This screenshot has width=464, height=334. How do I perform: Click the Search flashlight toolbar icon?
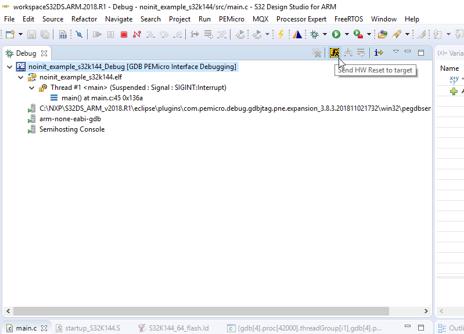(x=397, y=35)
